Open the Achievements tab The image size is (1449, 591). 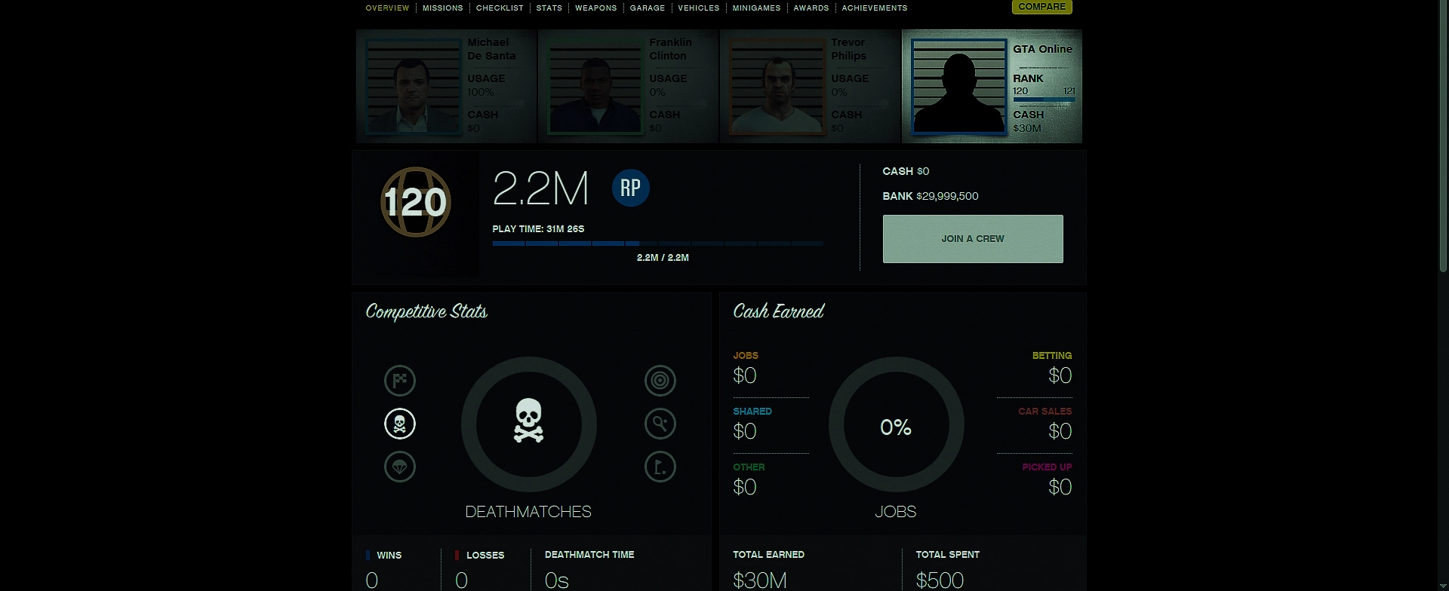pyautogui.click(x=875, y=8)
